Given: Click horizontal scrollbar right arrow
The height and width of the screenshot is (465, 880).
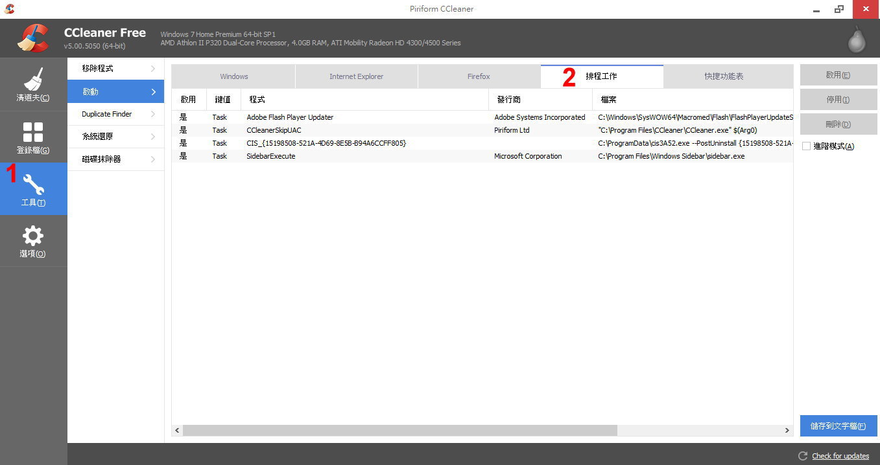Looking at the screenshot, I should [787, 430].
